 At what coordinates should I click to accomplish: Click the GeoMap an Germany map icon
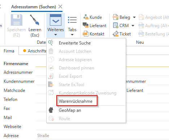click(51, 110)
